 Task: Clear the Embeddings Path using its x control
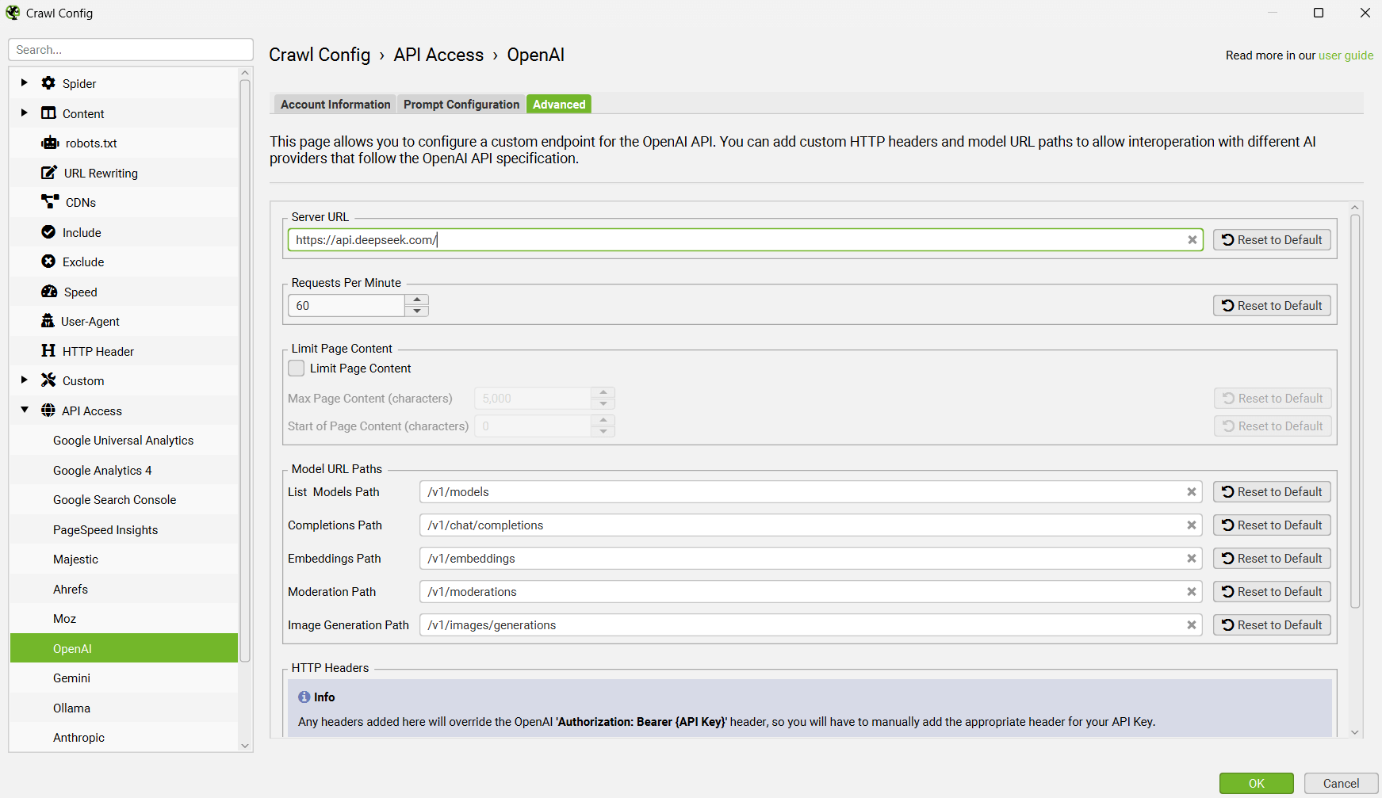[x=1191, y=558]
